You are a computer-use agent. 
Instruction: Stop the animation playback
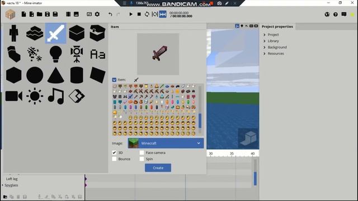coord(139,14)
